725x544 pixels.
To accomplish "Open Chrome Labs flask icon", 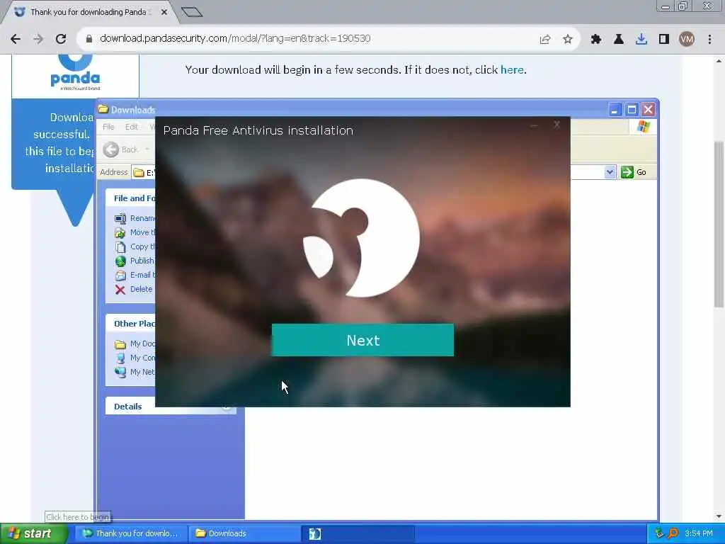I will click(619, 40).
